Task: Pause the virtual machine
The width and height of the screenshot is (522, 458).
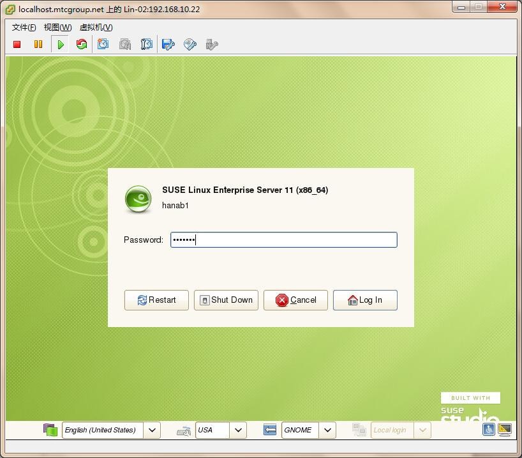Action: 38,44
